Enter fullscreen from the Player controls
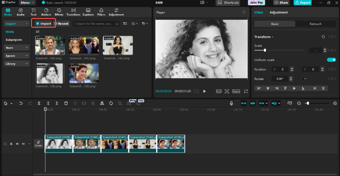This screenshot has height=176, width=340. [x=246, y=91]
